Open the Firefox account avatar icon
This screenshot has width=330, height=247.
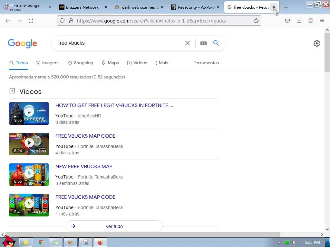tap(310, 21)
